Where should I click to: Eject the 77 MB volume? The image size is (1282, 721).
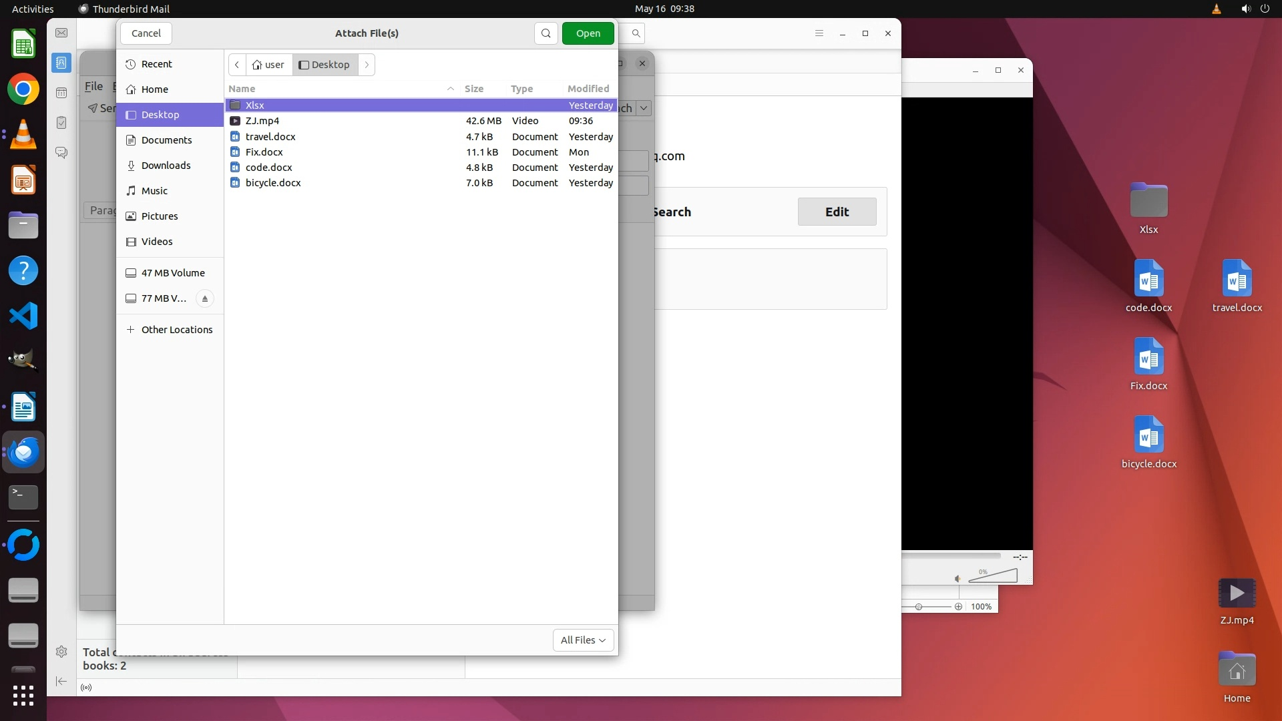205,298
